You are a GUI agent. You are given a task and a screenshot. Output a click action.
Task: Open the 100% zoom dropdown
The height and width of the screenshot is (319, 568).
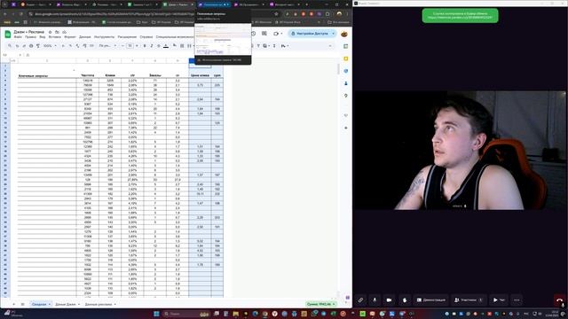coord(50,46)
